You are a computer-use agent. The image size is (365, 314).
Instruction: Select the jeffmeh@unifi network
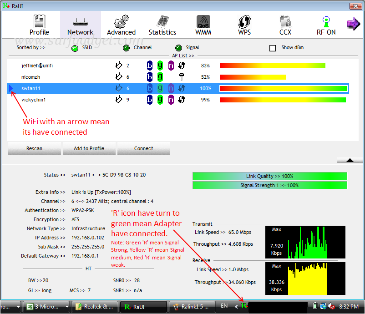(178, 66)
